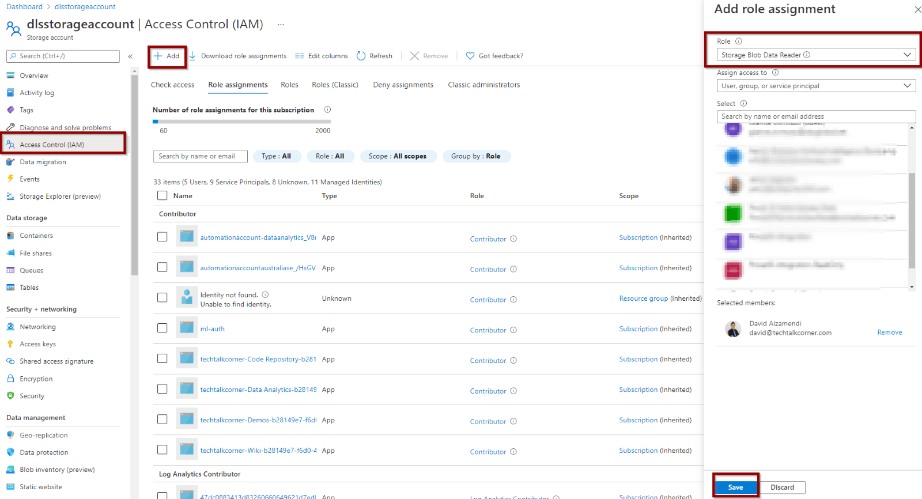Viewport: 922px width, 499px height.
Task: Check the techtalkcorner-Demos row checkbox
Action: pyautogui.click(x=163, y=419)
